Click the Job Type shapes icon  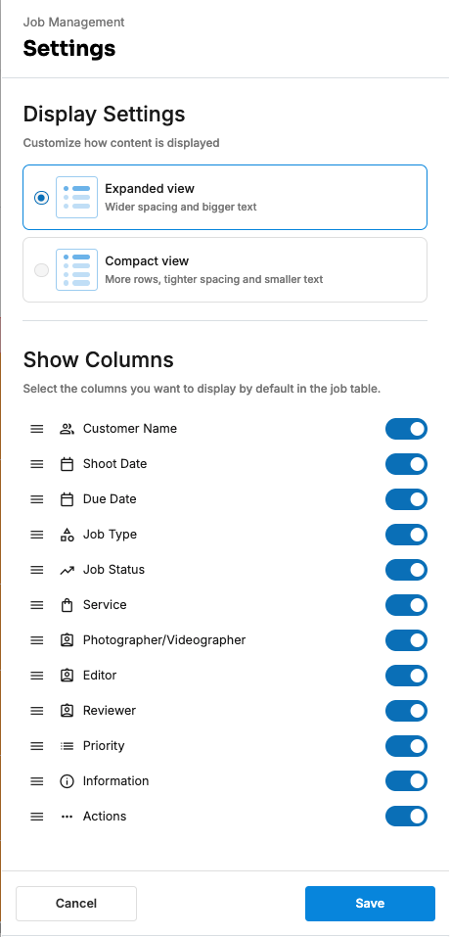coord(67,535)
